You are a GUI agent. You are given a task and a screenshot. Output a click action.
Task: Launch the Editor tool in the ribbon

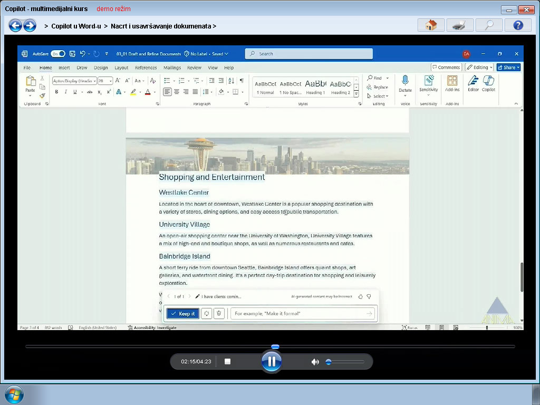click(x=473, y=84)
